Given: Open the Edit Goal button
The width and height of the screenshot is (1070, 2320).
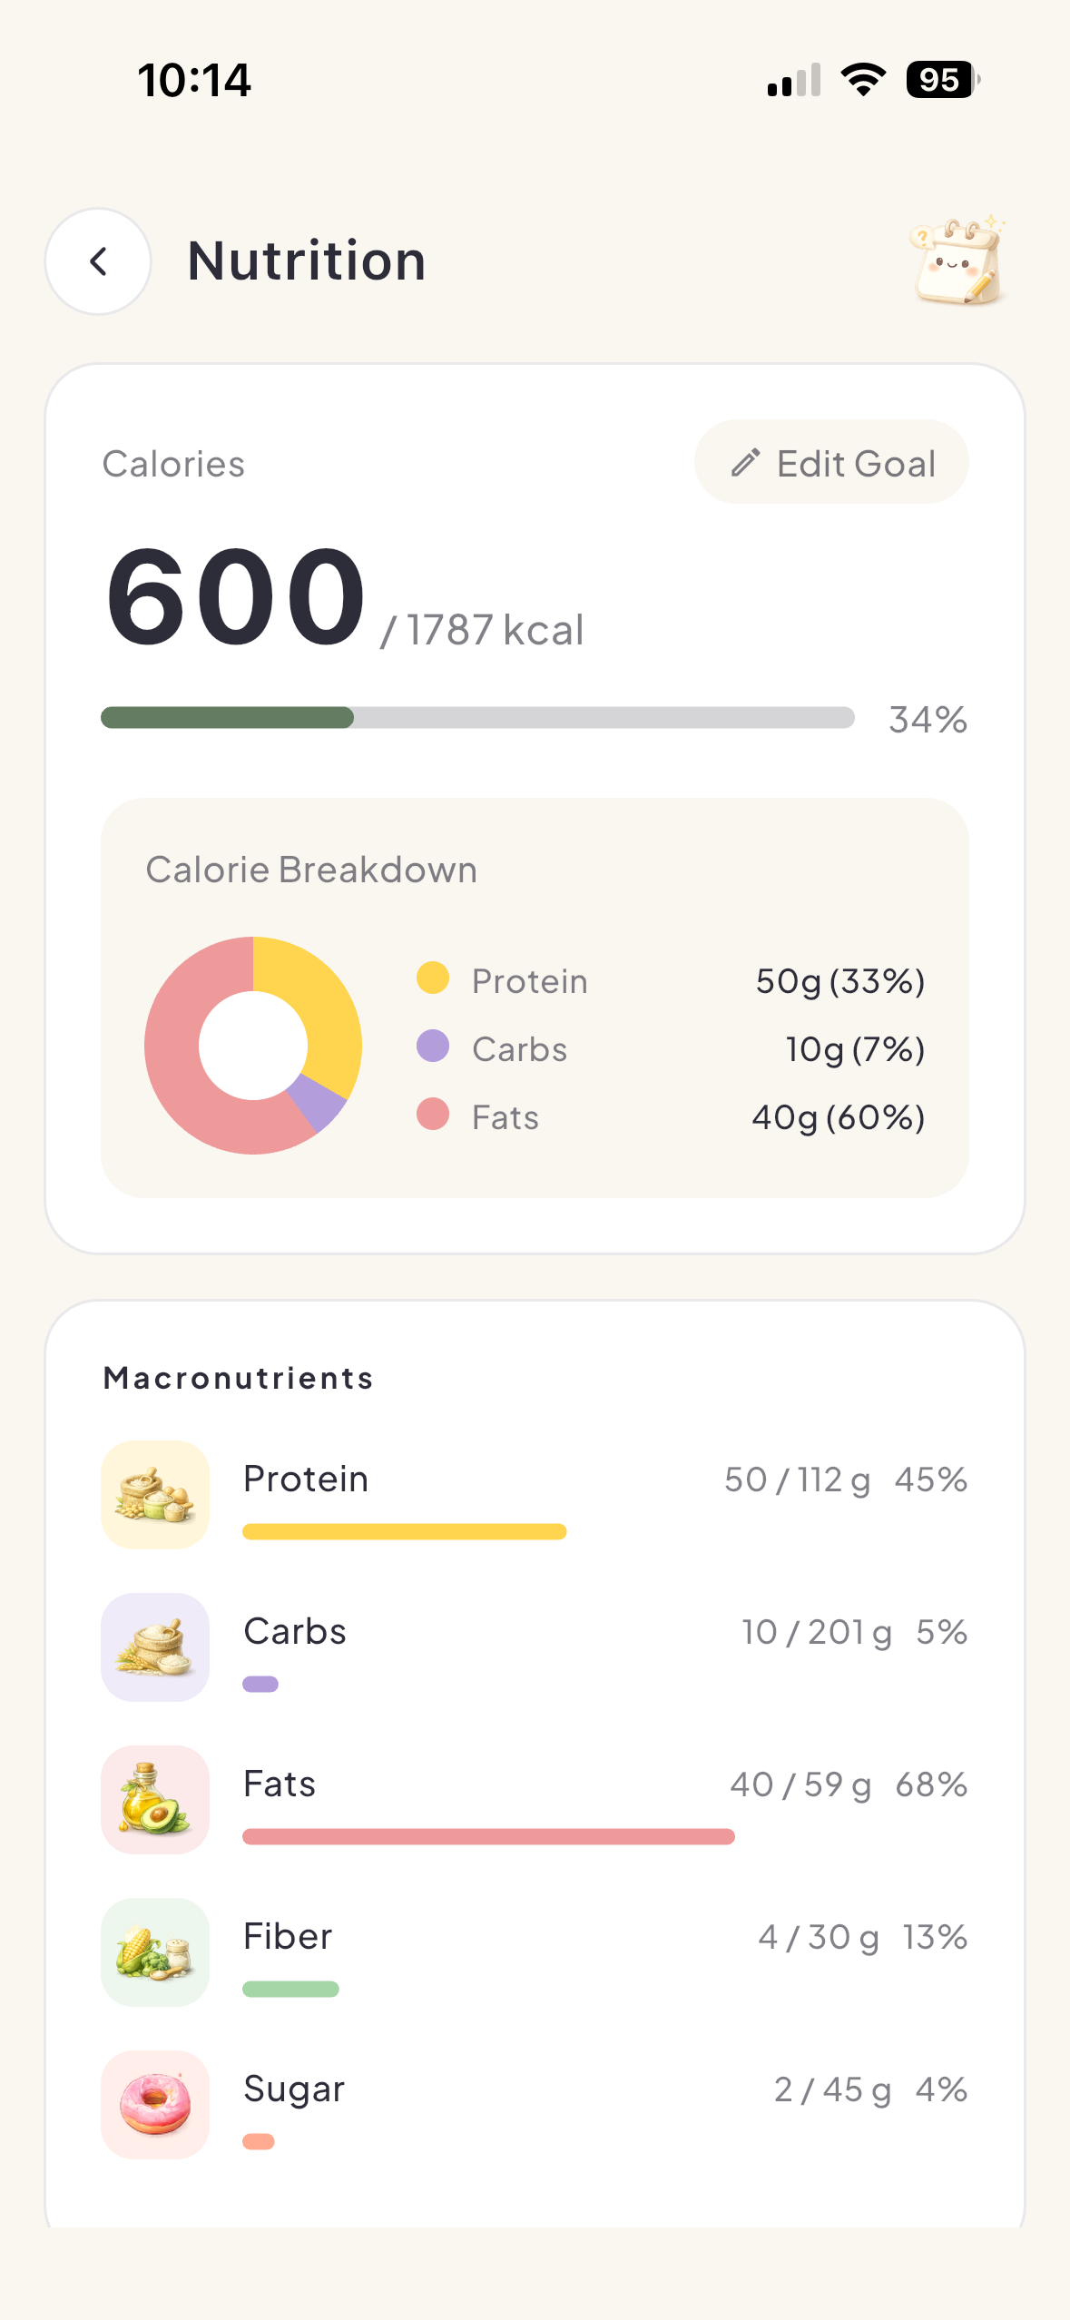Looking at the screenshot, I should (x=831, y=462).
